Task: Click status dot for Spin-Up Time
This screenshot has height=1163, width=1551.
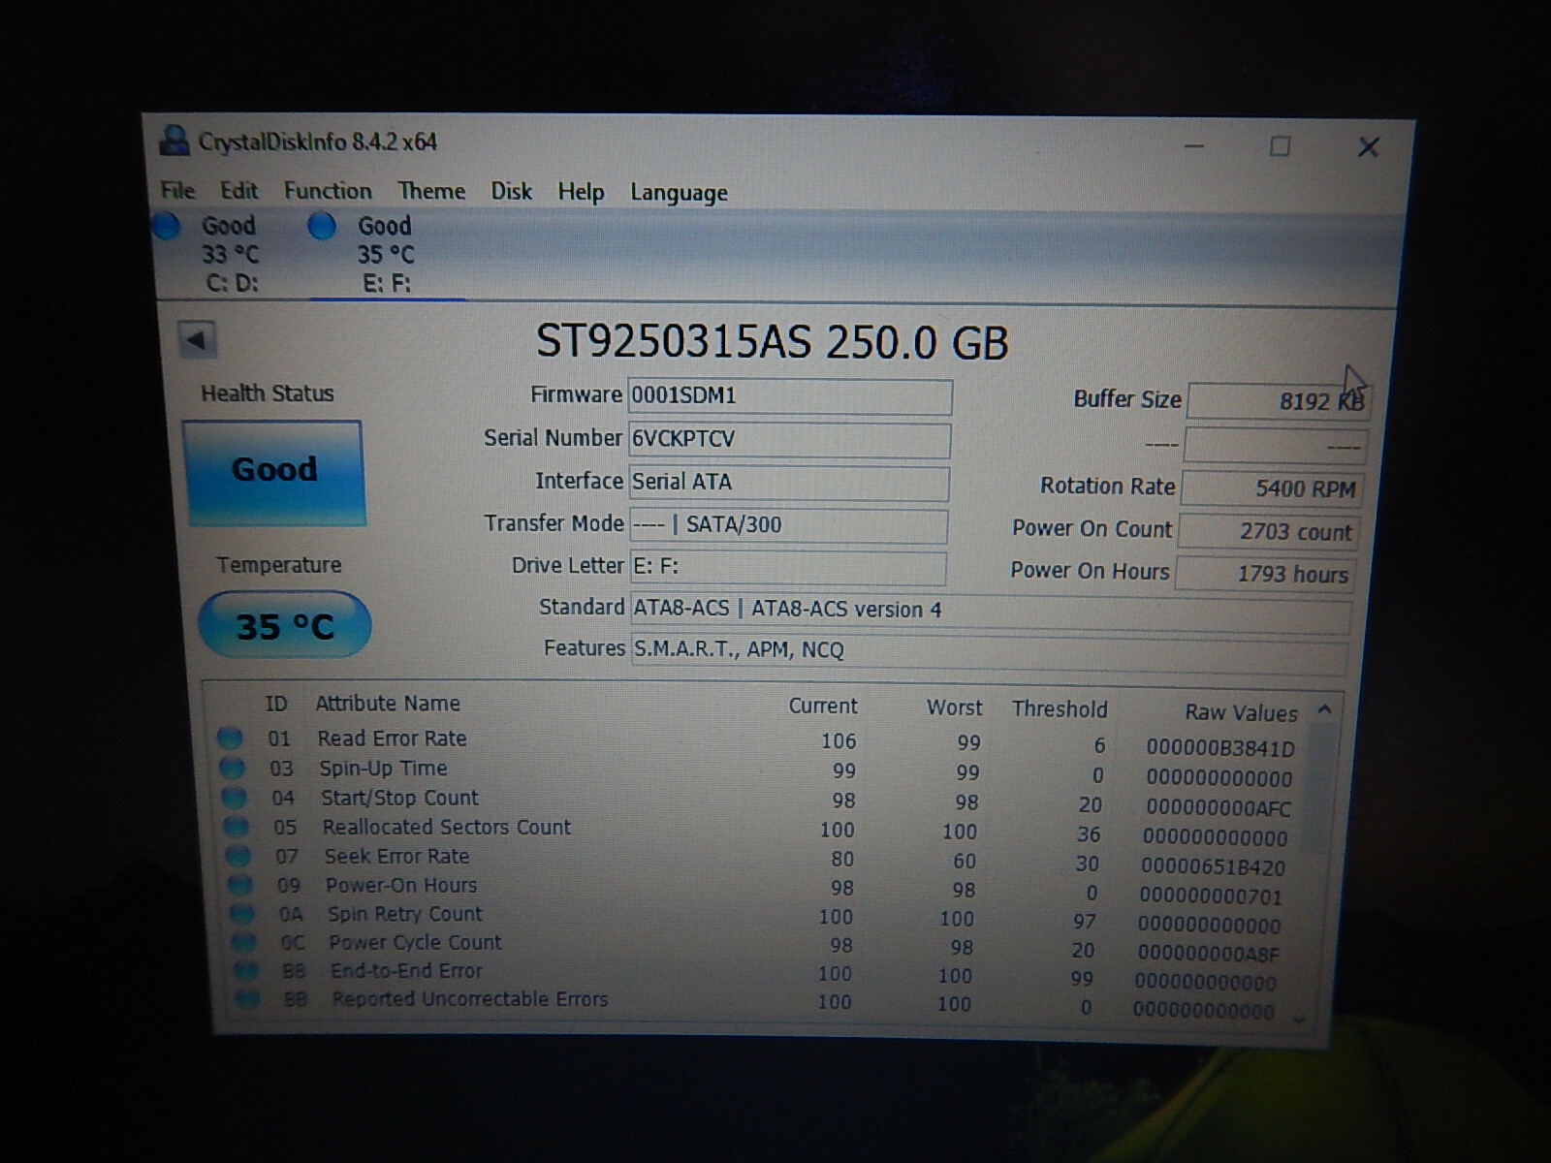Action: click(232, 769)
